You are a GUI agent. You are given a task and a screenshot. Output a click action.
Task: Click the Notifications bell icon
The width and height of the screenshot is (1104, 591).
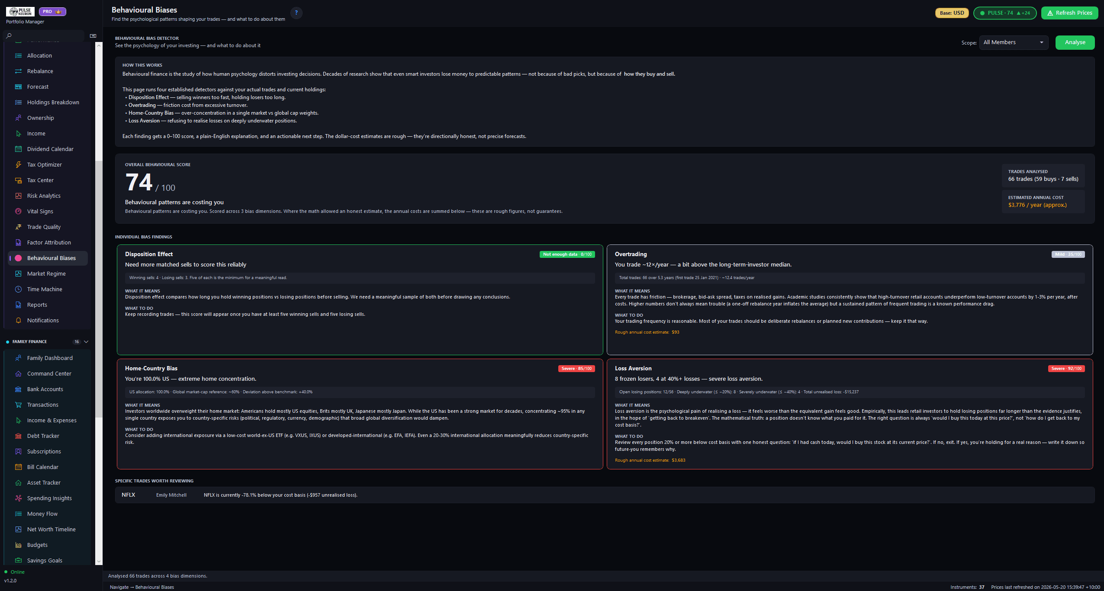pos(18,320)
